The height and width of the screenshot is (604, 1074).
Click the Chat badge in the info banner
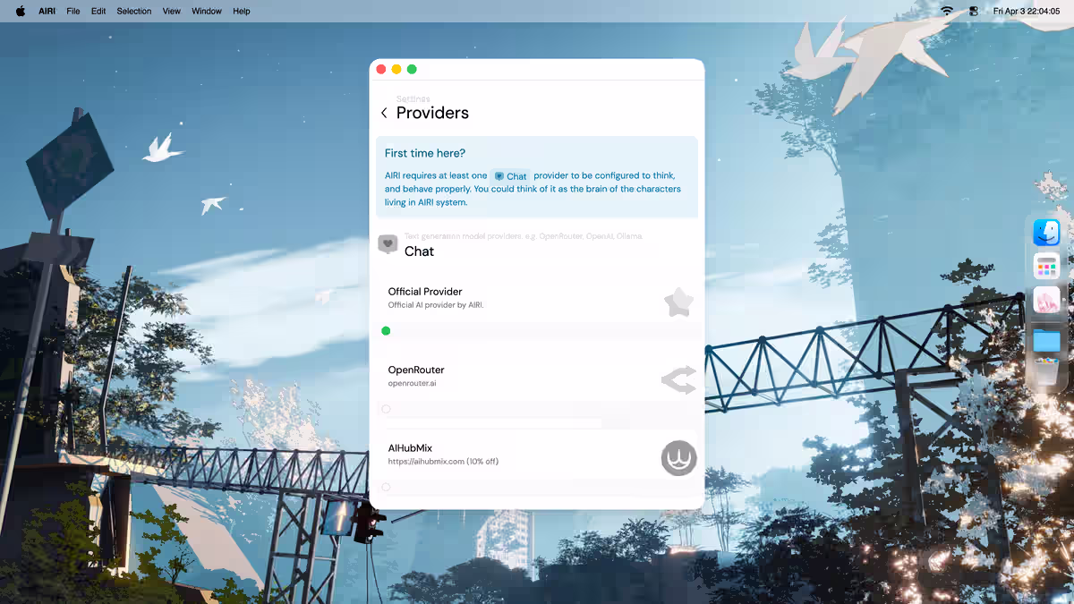(511, 176)
